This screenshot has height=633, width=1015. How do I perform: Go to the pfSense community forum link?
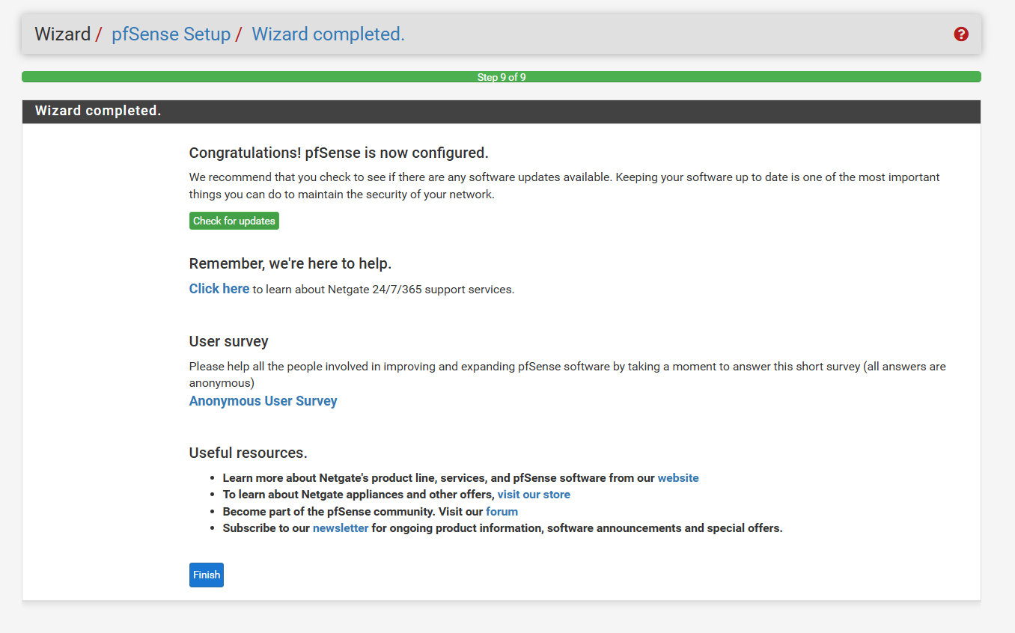coord(502,512)
